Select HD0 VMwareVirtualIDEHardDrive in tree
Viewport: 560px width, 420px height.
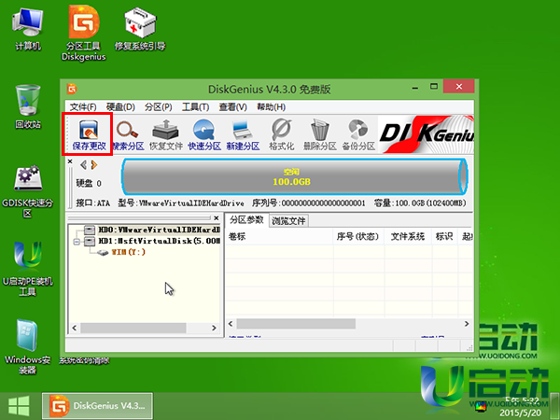(159, 230)
